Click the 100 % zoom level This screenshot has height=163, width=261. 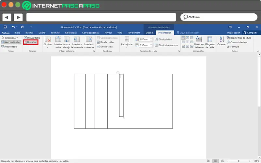(256, 161)
